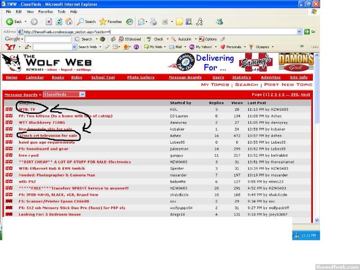Image resolution: width=360 pixels, height=270 pixels.
Task: Open the Mail envelope toolbar icon
Action: click(x=142, y=22)
